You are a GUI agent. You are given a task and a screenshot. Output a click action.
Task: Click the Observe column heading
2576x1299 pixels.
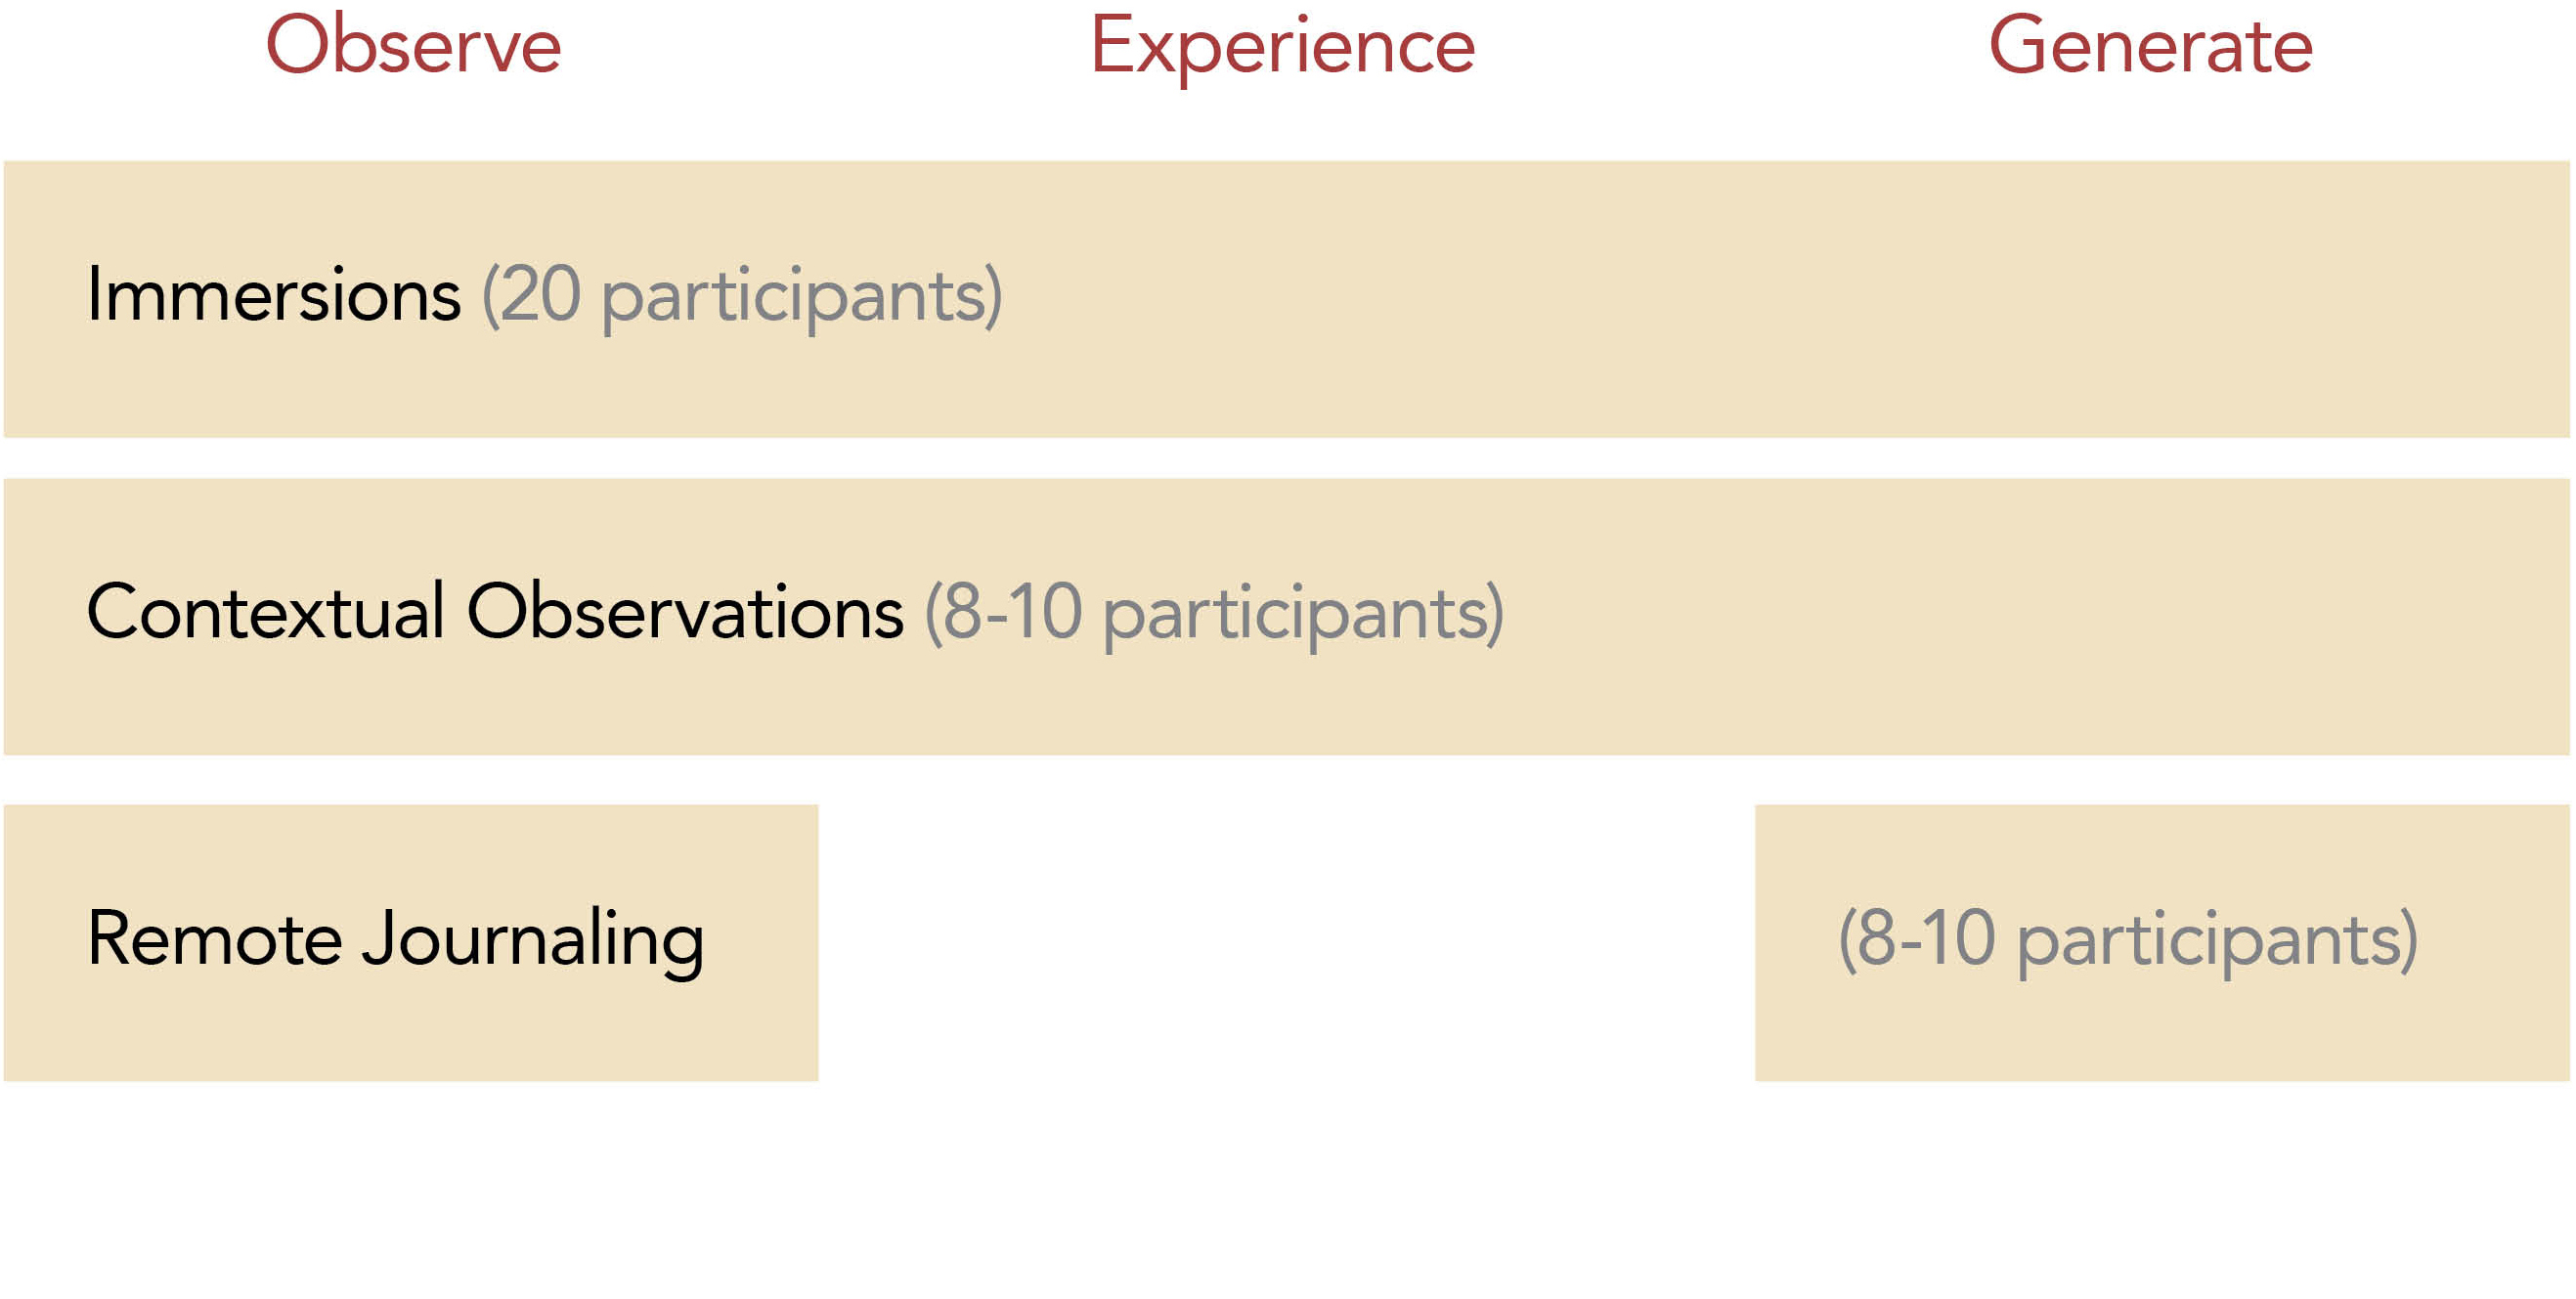click(x=413, y=46)
